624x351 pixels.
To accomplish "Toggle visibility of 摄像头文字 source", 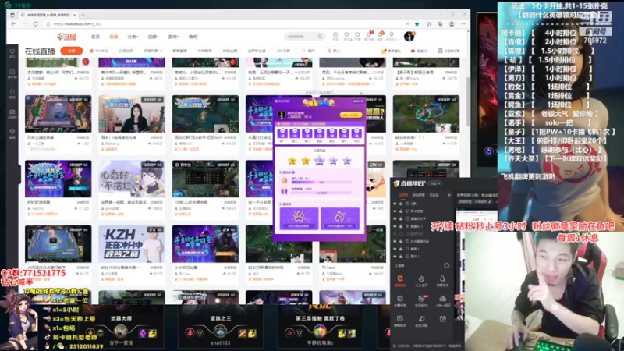I will (x=395, y=218).
